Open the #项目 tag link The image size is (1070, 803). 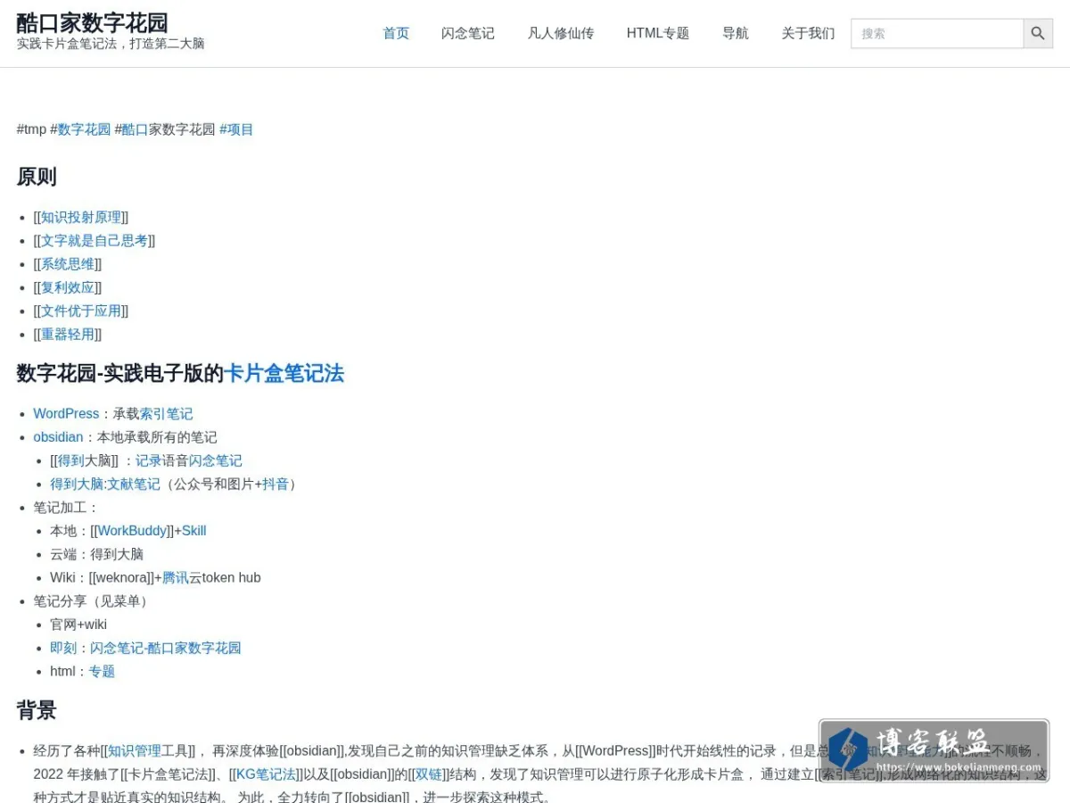pos(236,129)
